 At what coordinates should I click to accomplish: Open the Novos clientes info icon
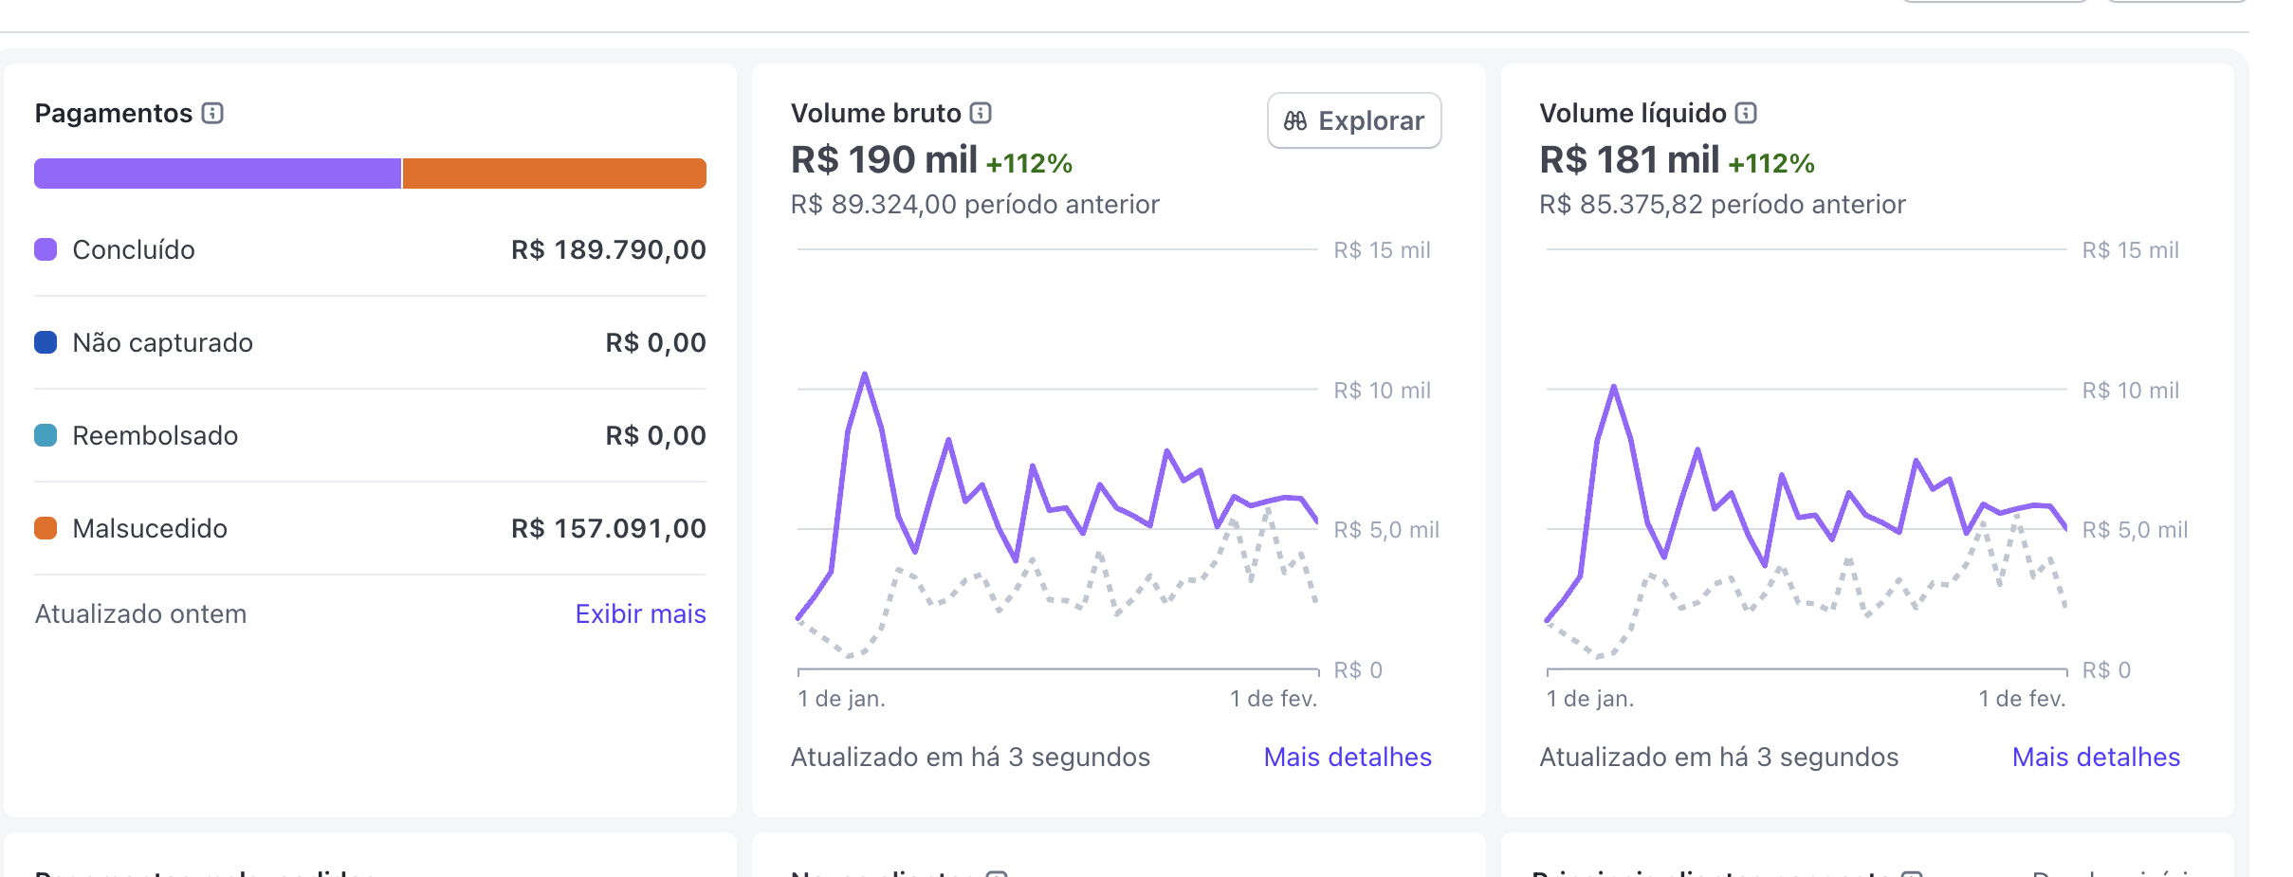coord(997,873)
